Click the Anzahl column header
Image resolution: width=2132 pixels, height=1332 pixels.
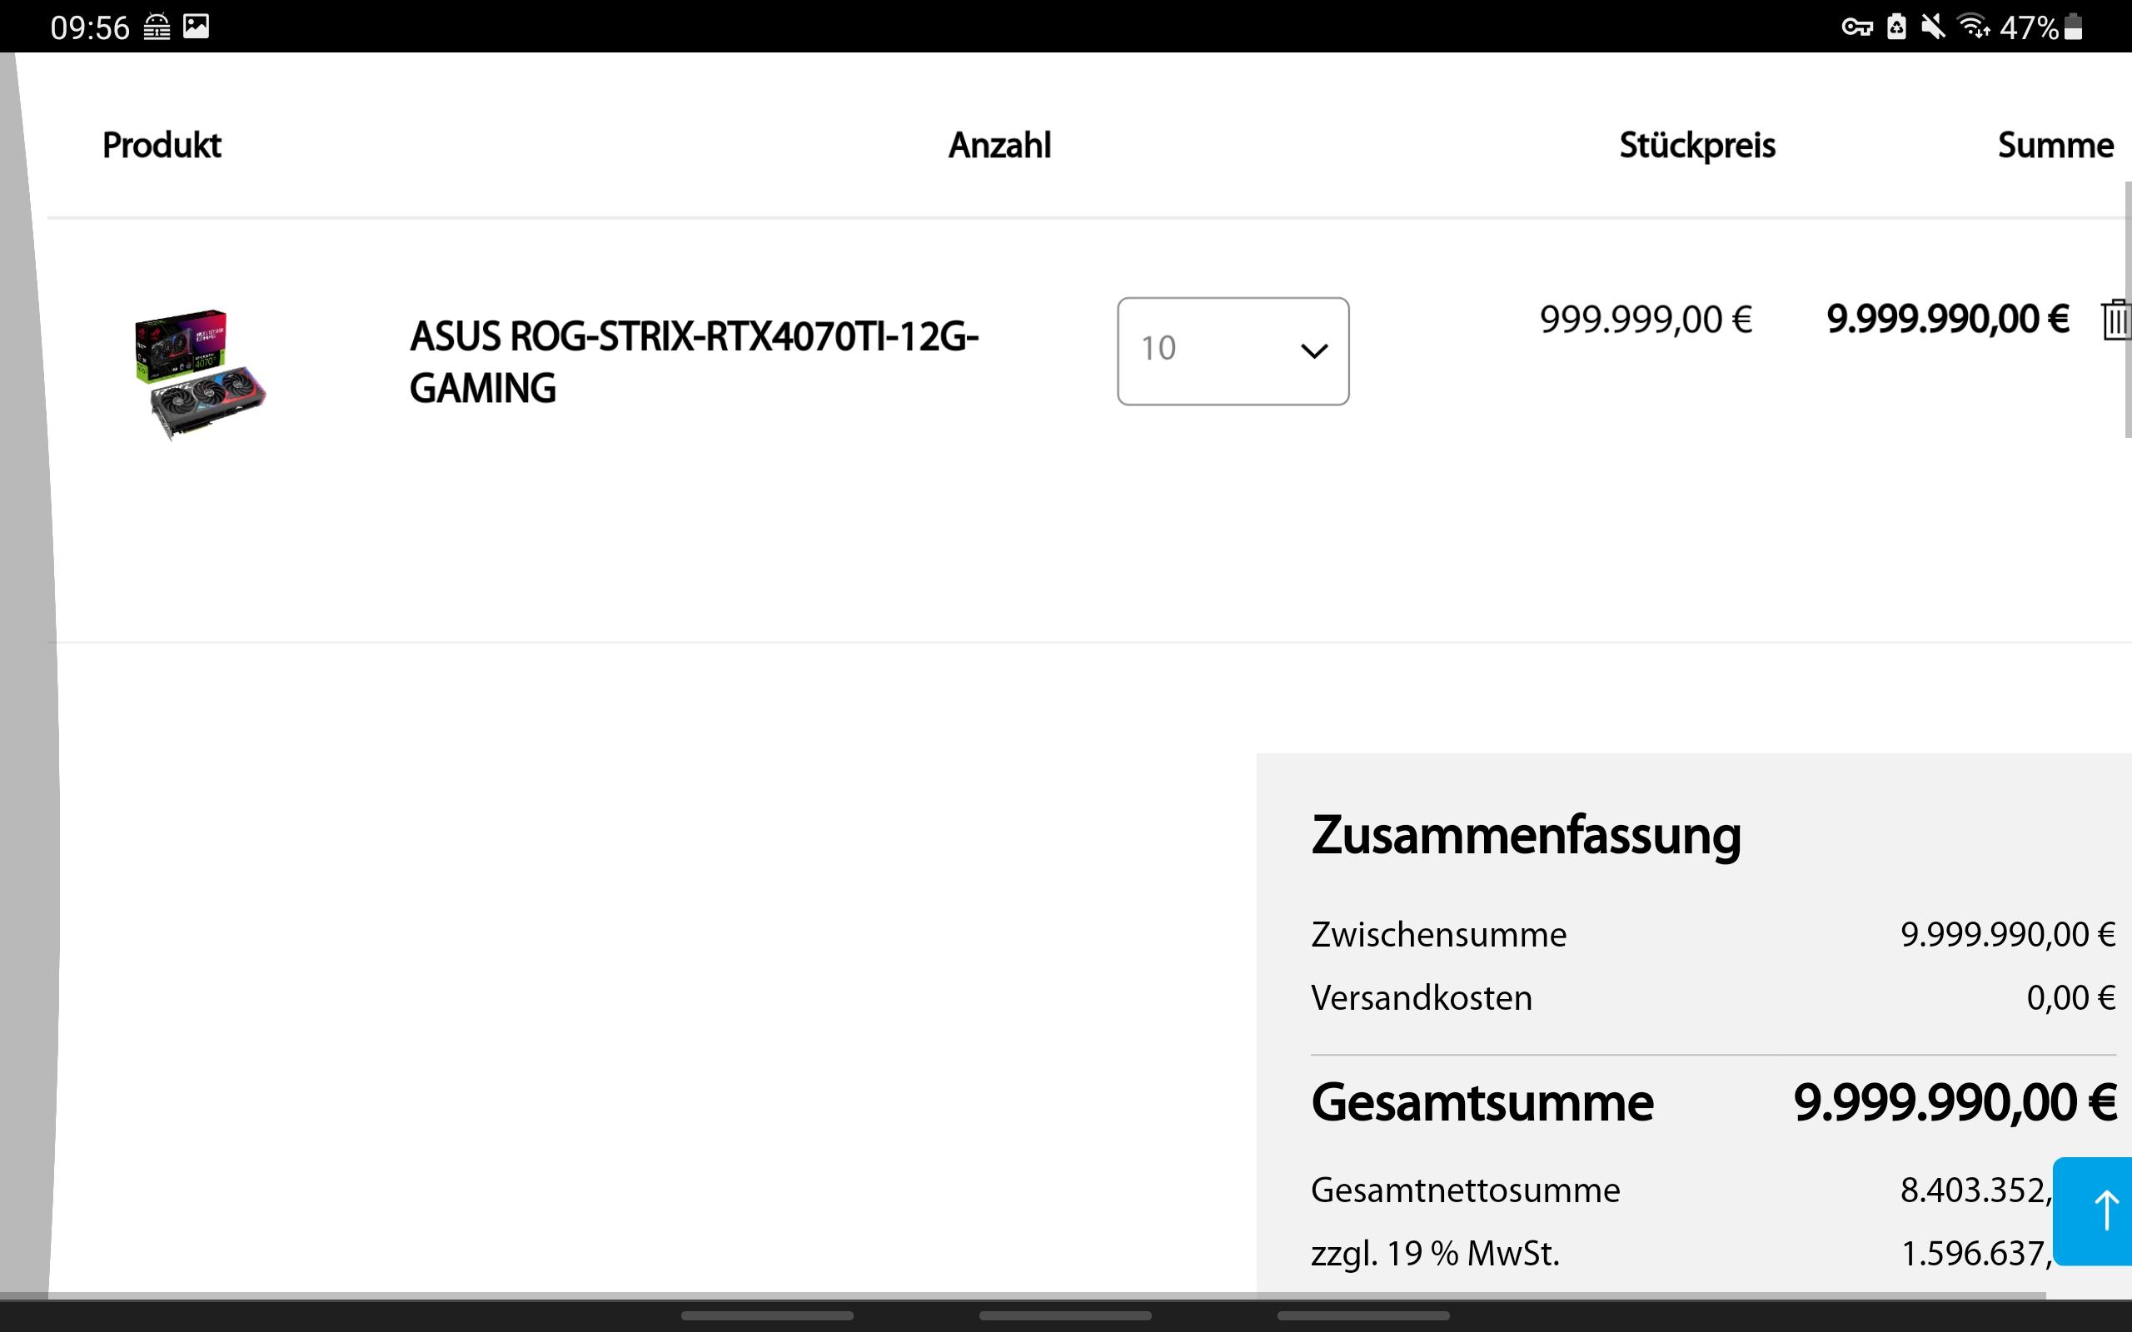pyautogui.click(x=1000, y=146)
